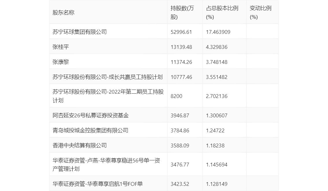Click the shareholding value 52996.61
Viewport: 328px width, 191px height.
[181, 32]
